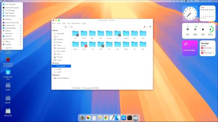Viewport: 218px width, 122px height.
Task: Expand the Games submenu
Action: pos(12,31)
